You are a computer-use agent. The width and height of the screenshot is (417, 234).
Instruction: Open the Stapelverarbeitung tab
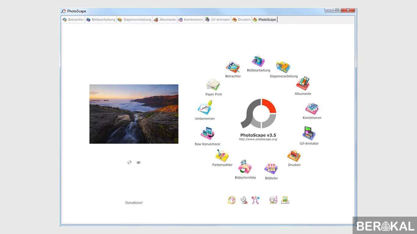(x=134, y=19)
